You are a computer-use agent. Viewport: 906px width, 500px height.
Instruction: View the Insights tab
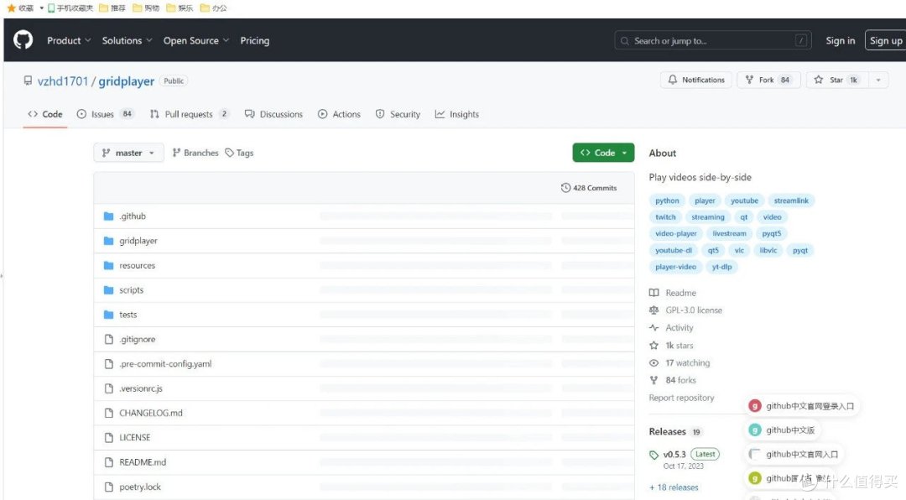click(x=457, y=114)
